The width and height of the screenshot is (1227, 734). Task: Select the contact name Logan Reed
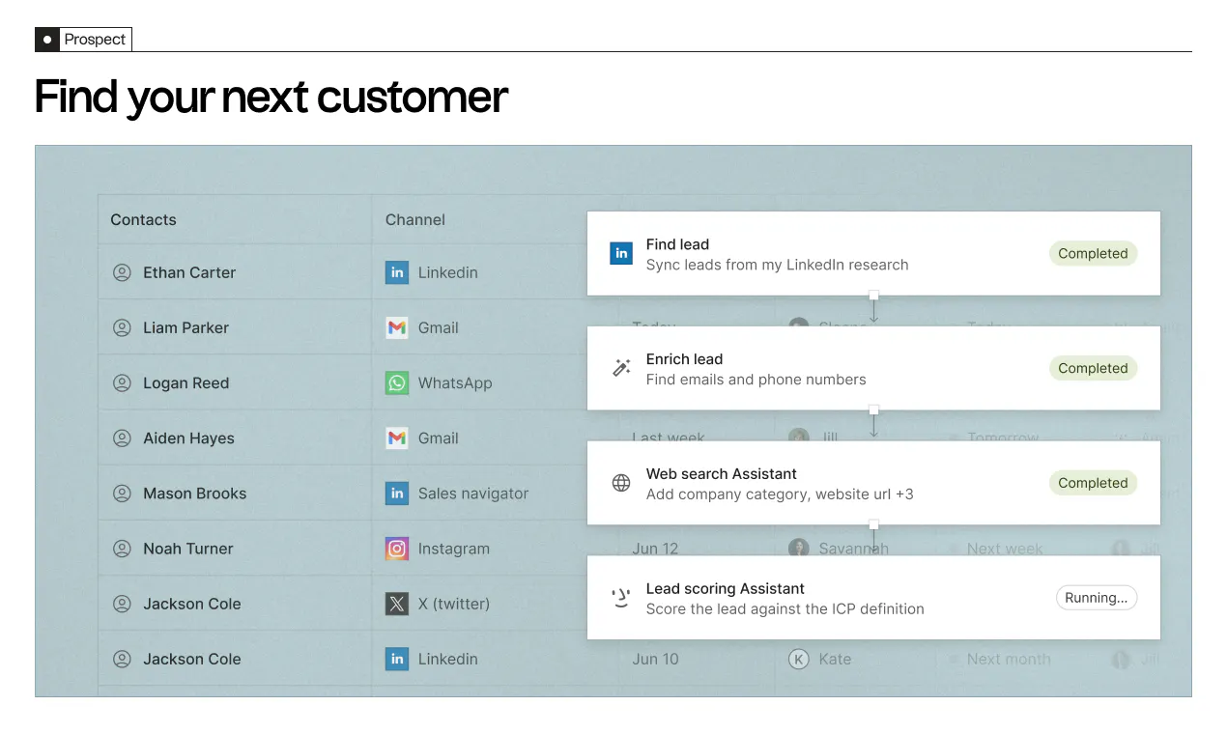coord(186,382)
